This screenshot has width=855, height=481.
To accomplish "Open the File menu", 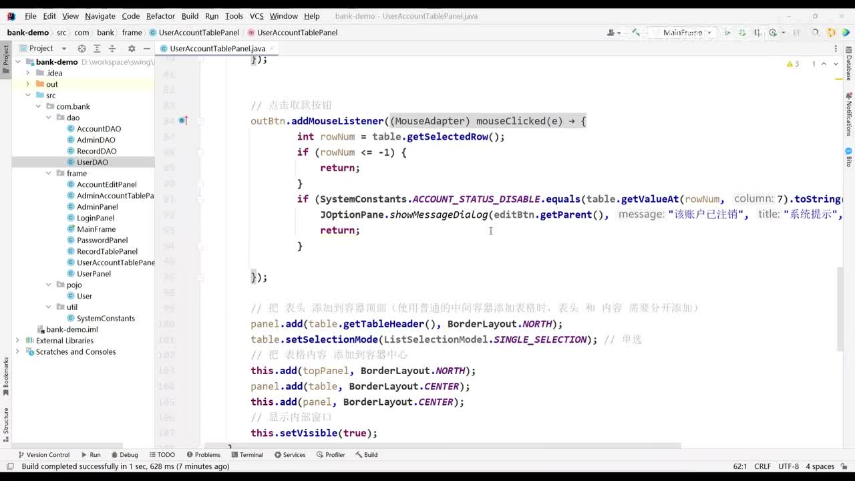I will point(31,16).
